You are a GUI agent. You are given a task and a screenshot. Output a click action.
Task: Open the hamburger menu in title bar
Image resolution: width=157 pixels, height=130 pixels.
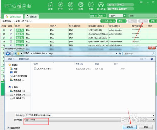[141, 3]
